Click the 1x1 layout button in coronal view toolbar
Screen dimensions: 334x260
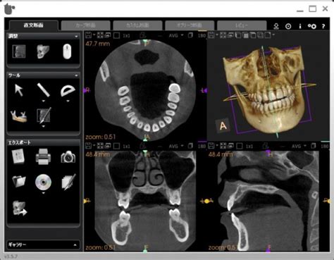point(126,146)
